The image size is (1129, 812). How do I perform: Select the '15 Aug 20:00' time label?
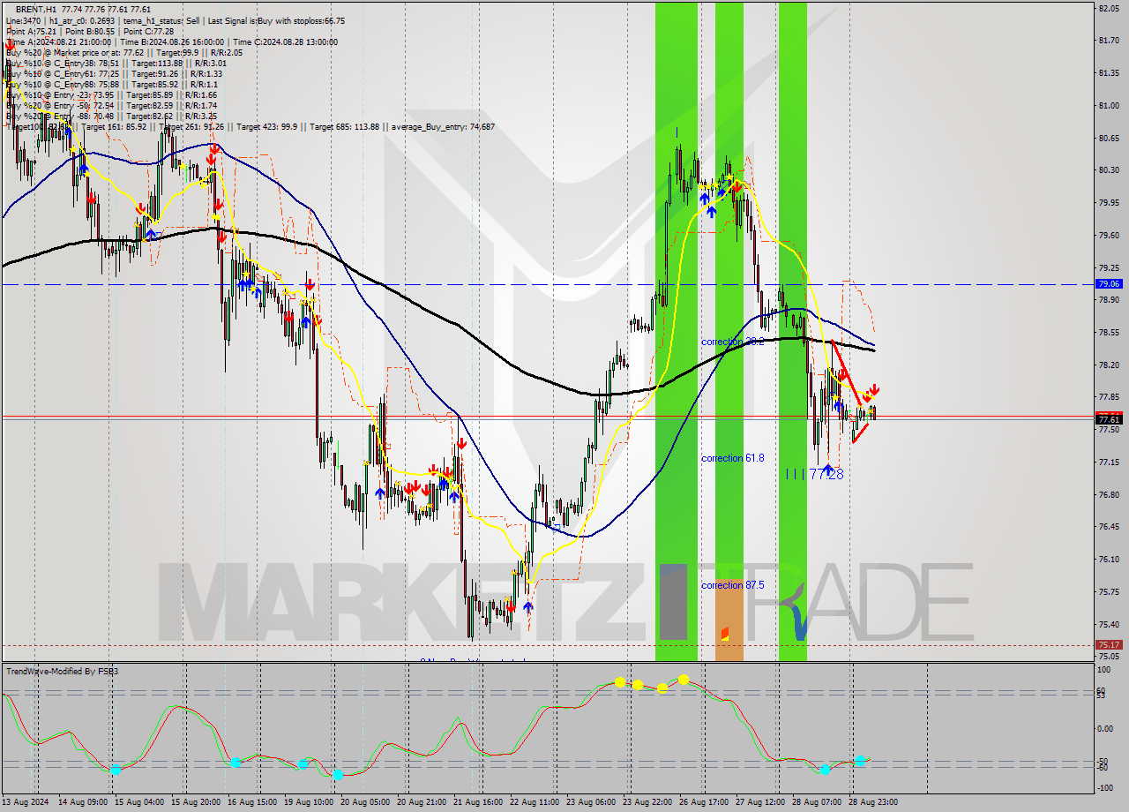(x=196, y=802)
